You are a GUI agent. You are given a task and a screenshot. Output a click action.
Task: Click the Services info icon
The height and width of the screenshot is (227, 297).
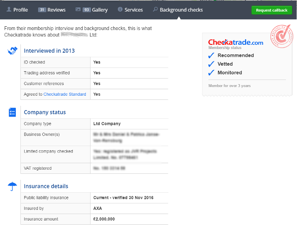(x=120, y=10)
